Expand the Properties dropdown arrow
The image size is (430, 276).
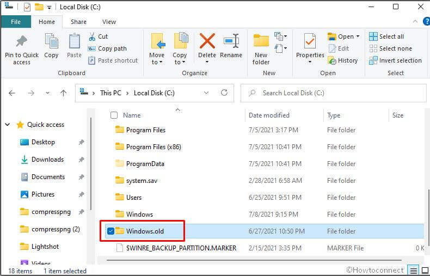point(310,62)
